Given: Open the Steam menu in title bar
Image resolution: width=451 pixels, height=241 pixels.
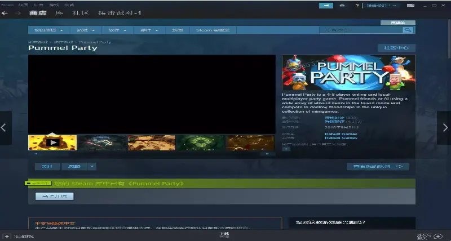Looking at the screenshot, I should (x=7, y=5).
